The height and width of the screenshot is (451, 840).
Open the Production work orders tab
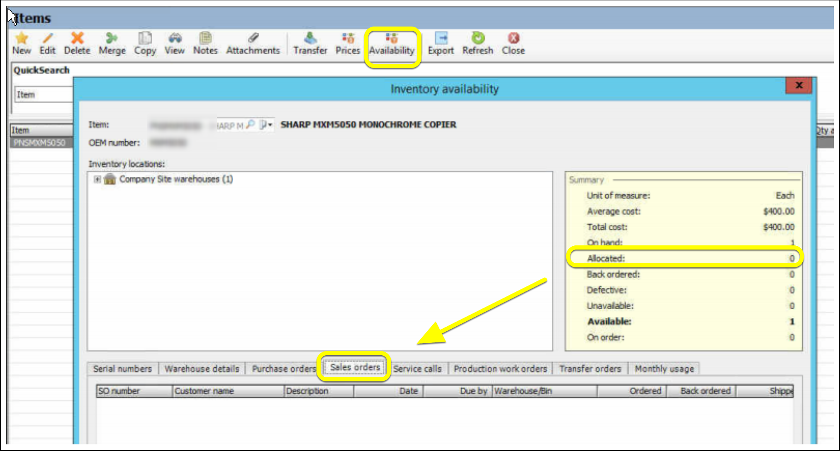(500, 369)
